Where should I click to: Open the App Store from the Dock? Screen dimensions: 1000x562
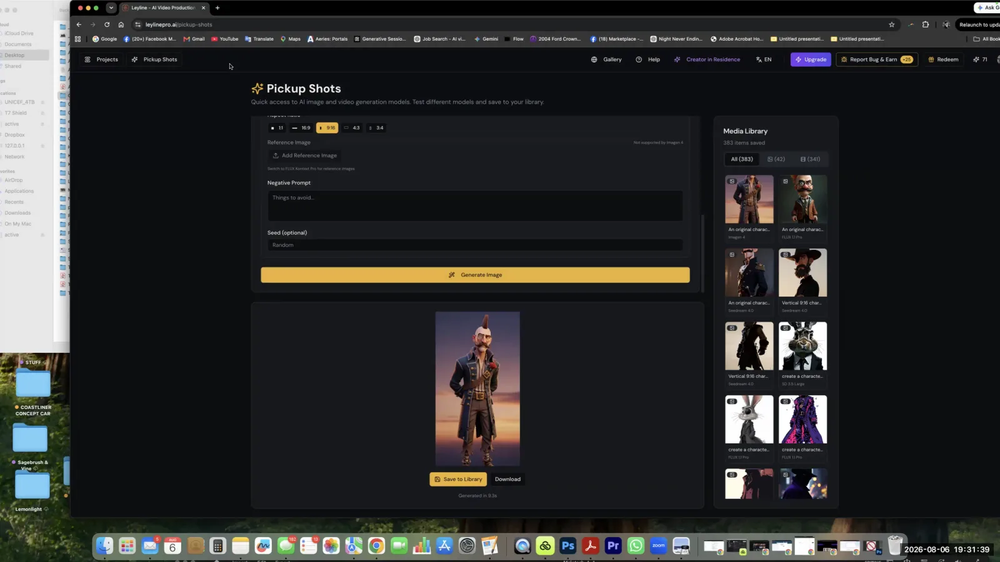coord(444,546)
